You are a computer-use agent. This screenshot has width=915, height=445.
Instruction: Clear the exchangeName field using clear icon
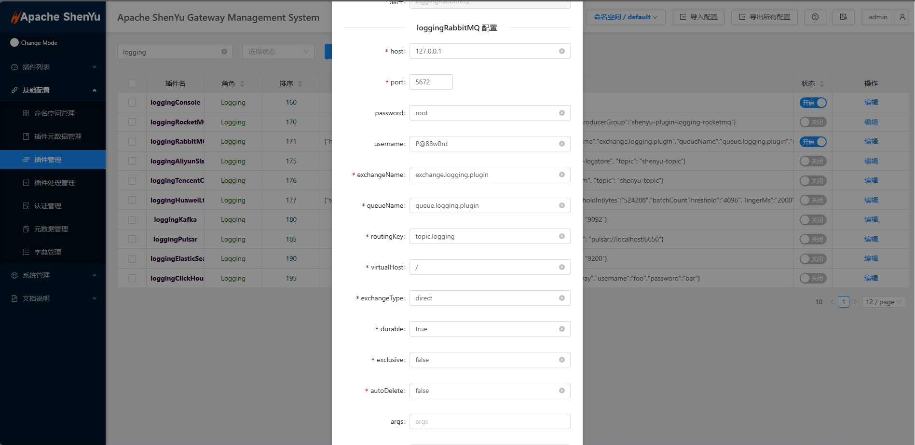tap(561, 175)
